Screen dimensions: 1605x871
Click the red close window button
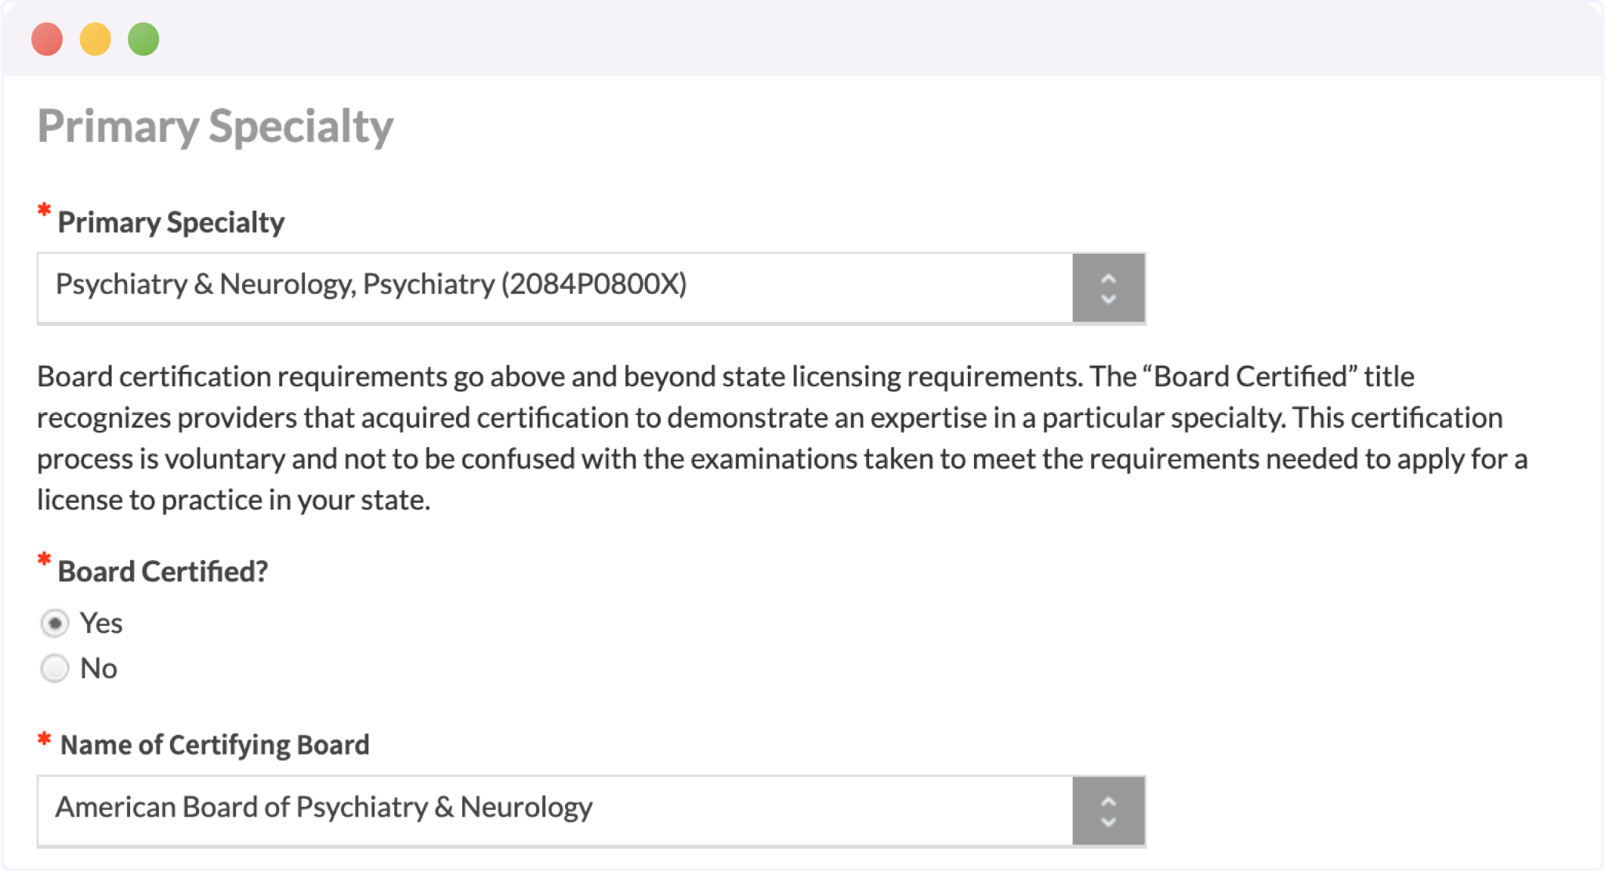[47, 39]
